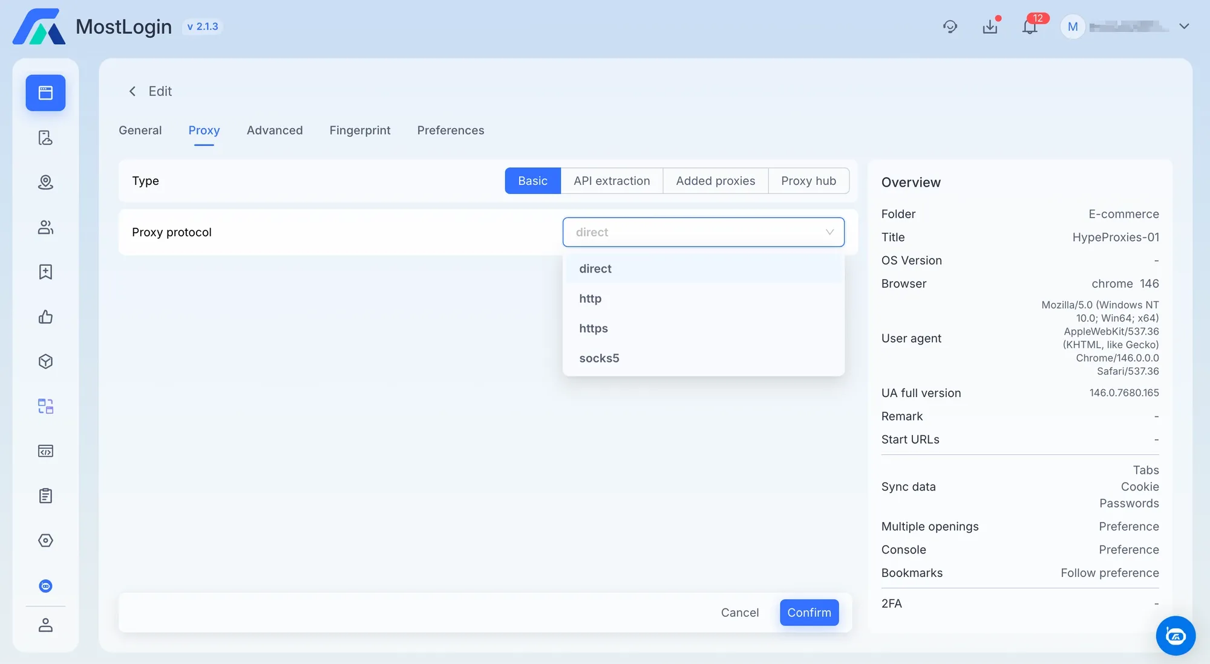Image resolution: width=1210 pixels, height=664 pixels.
Task: Open the browser profiles panel
Action: (45, 93)
